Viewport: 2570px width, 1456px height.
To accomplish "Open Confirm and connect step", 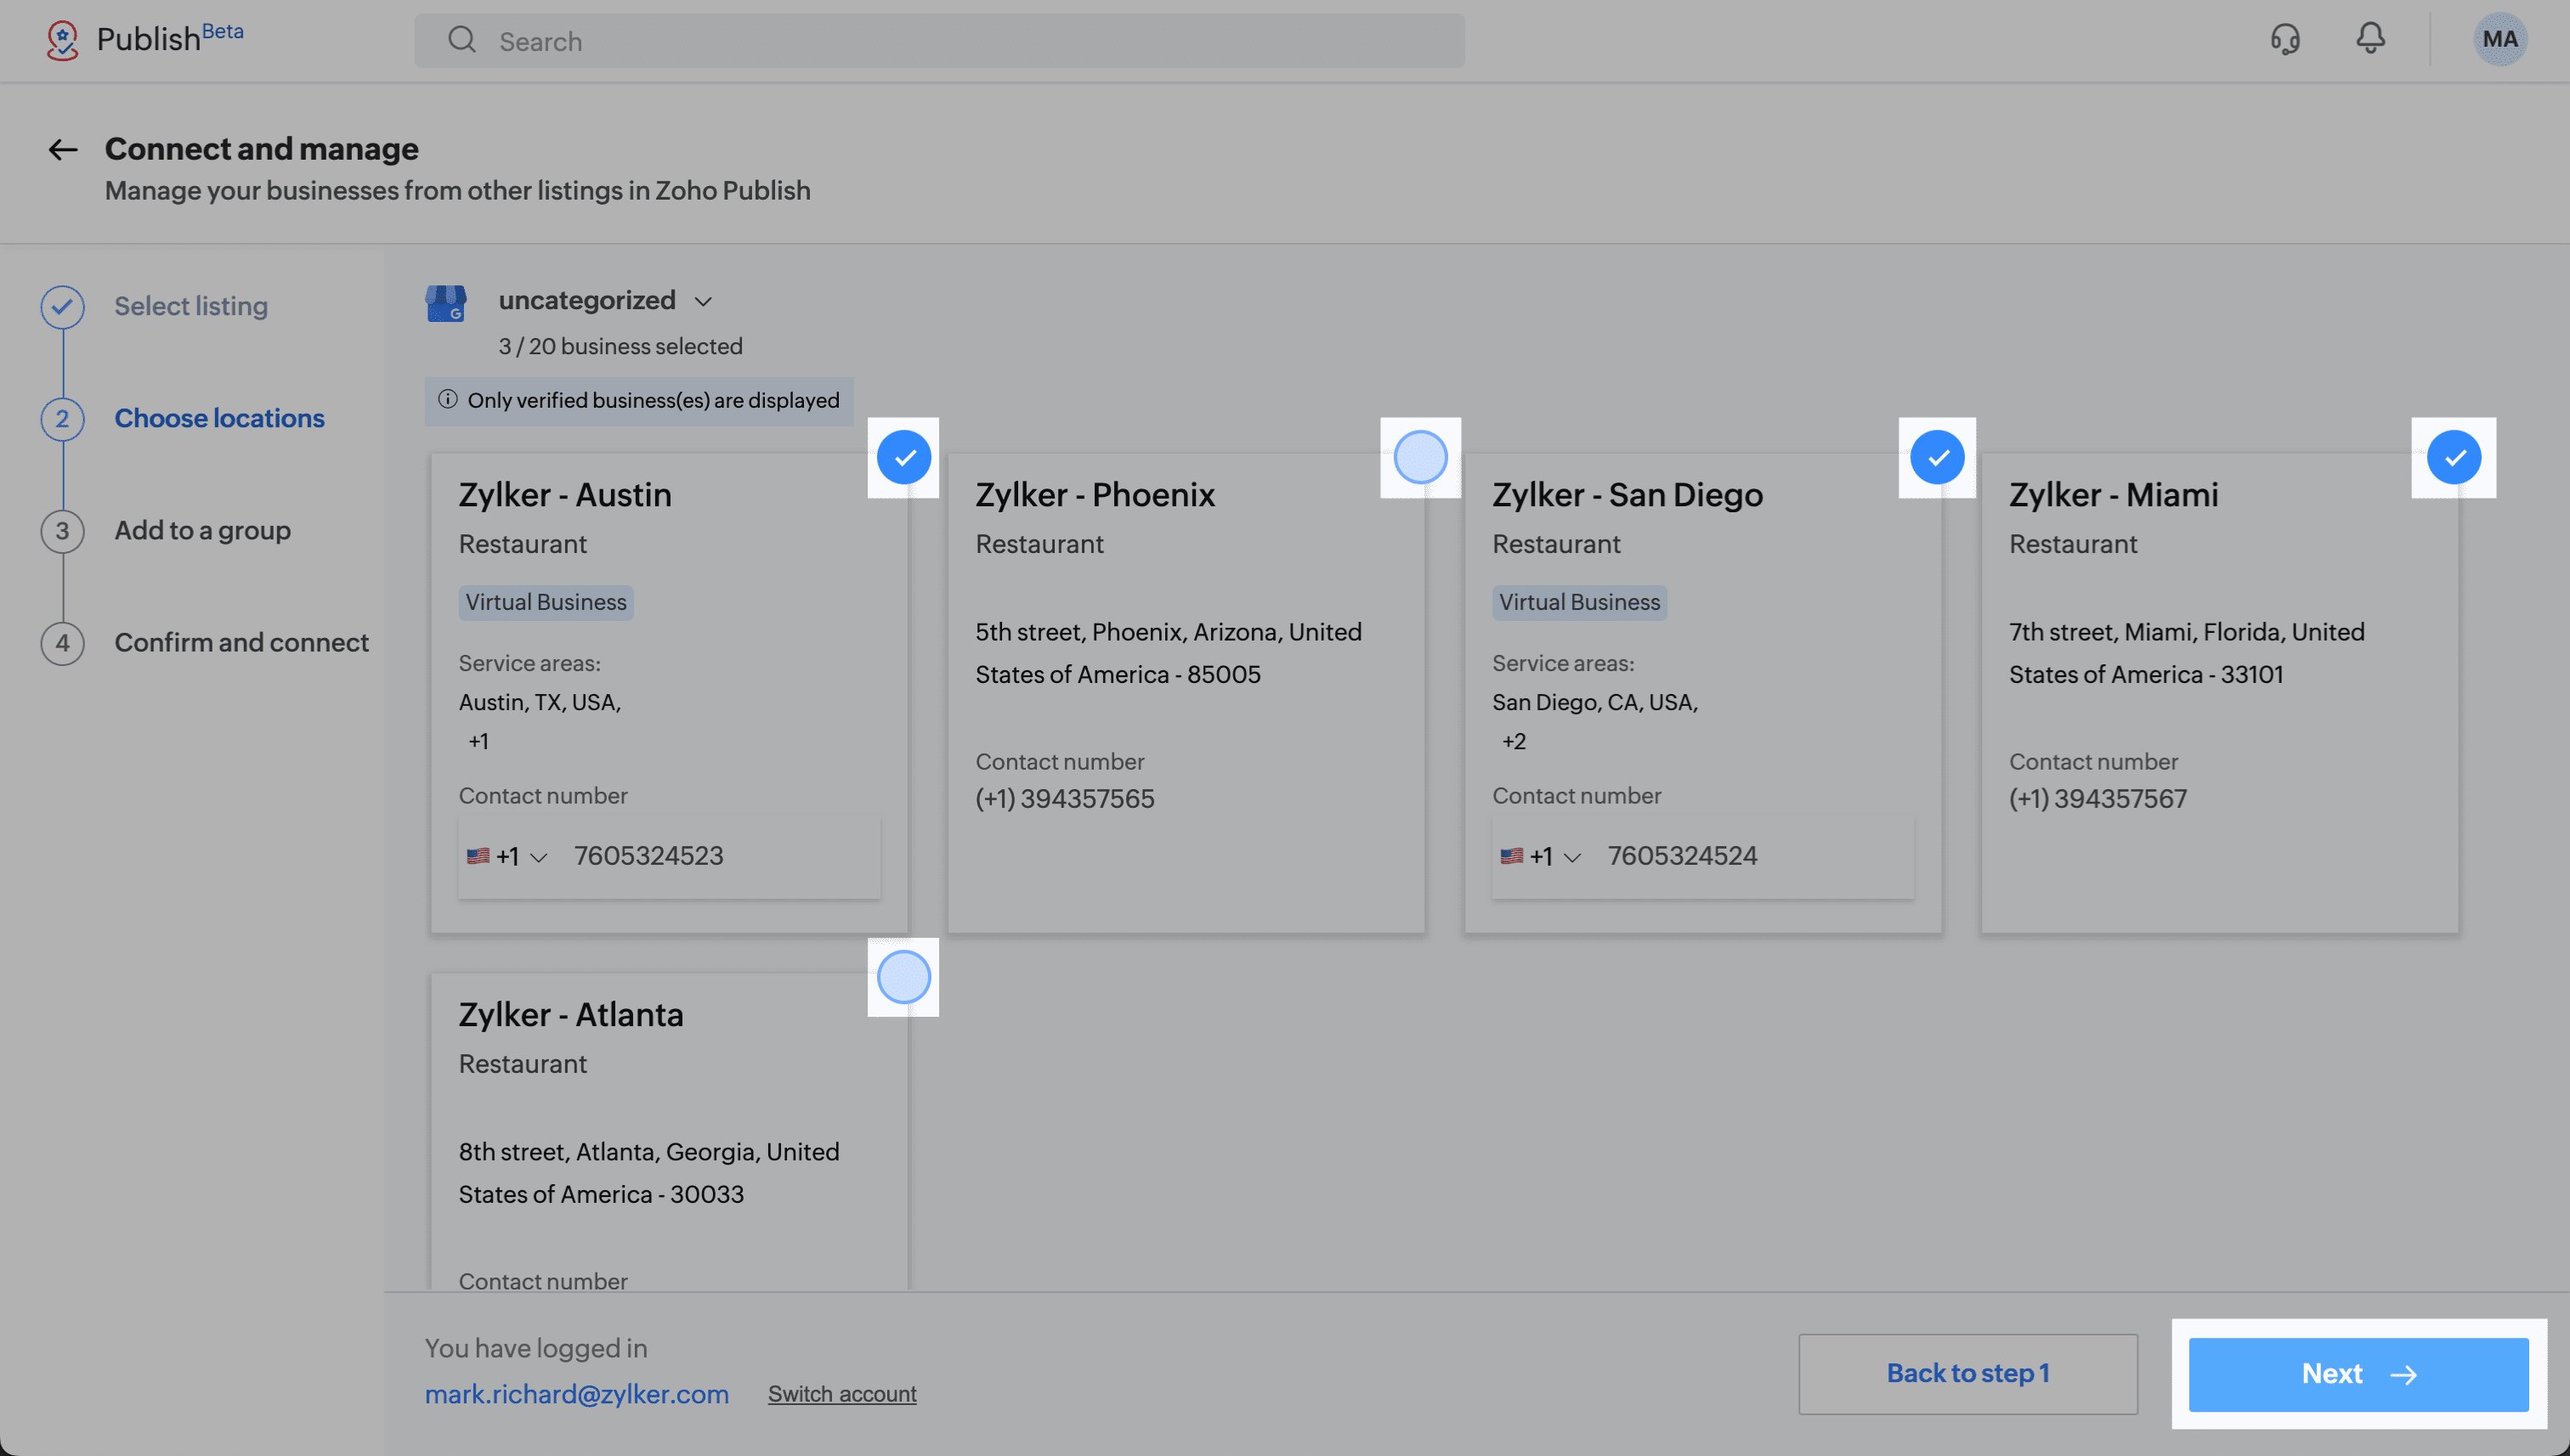I will 241,642.
